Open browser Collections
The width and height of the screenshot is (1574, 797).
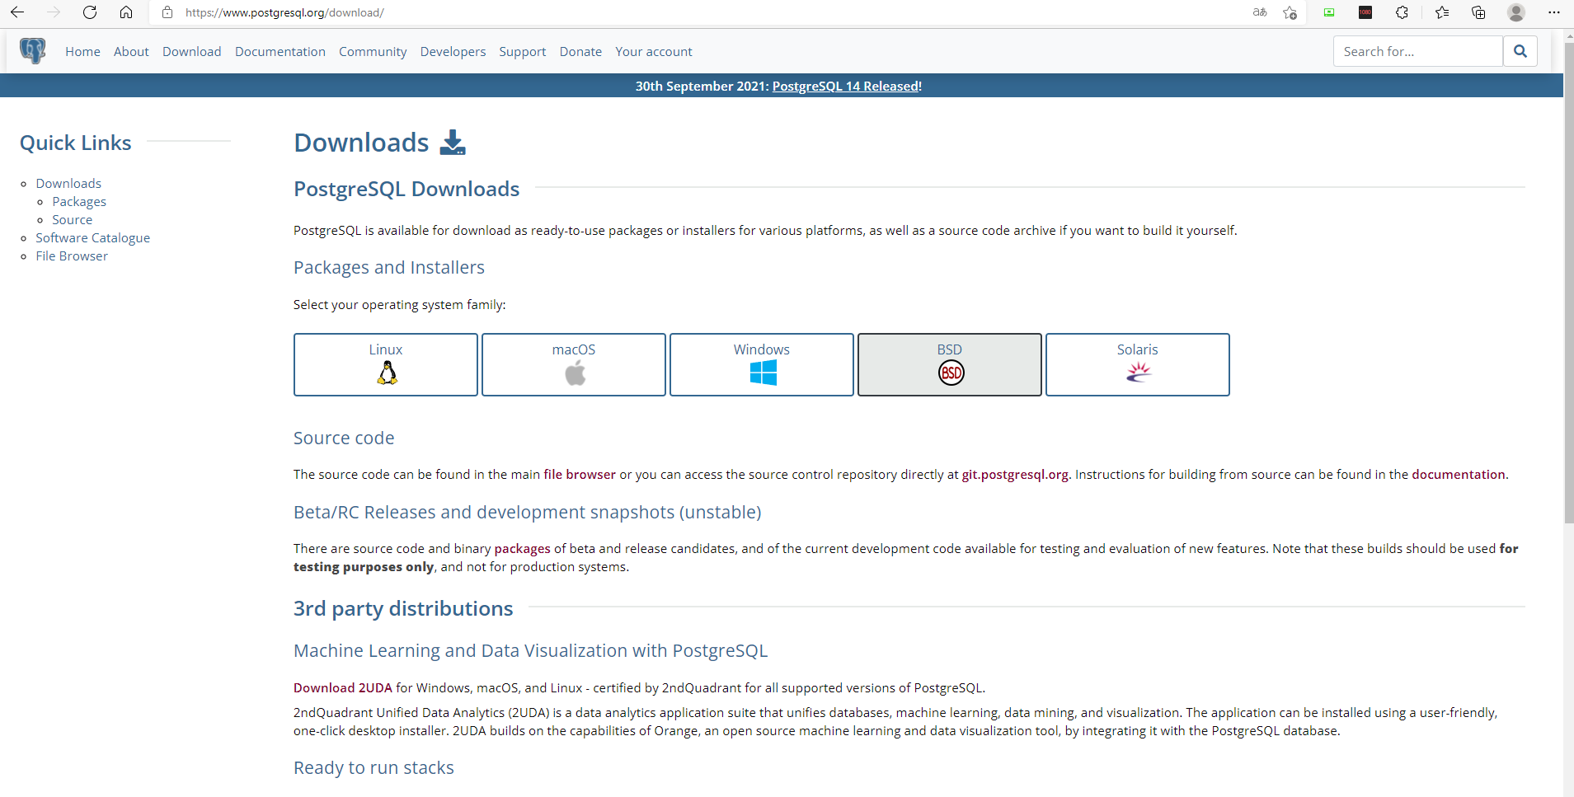pyautogui.click(x=1478, y=12)
